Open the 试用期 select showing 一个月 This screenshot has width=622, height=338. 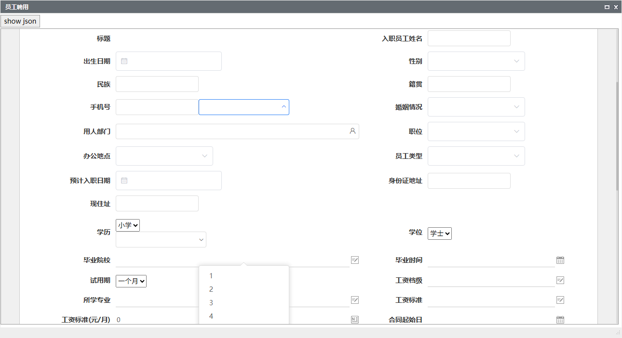coord(131,281)
